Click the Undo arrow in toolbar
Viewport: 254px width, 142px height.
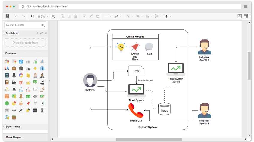16,16
